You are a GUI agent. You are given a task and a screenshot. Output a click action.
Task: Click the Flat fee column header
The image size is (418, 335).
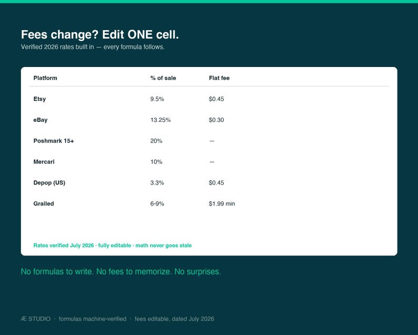(219, 78)
